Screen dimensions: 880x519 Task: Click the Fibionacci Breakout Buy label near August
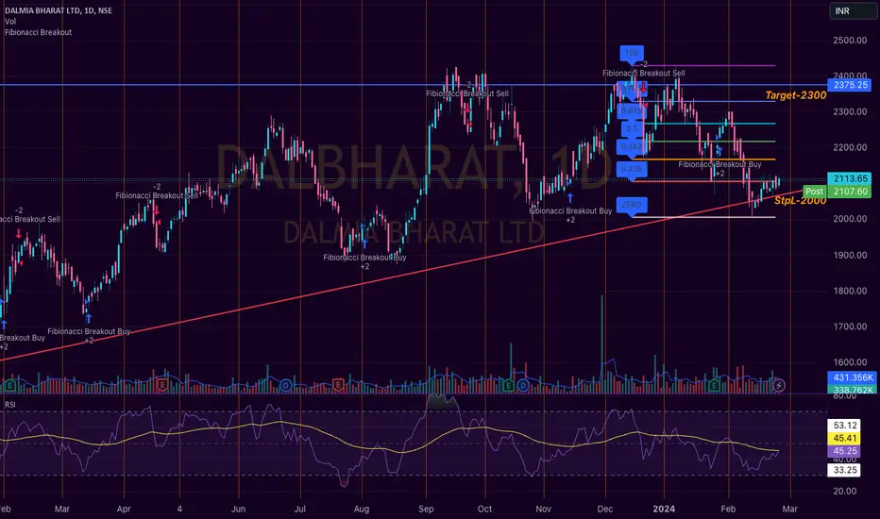[x=364, y=258]
